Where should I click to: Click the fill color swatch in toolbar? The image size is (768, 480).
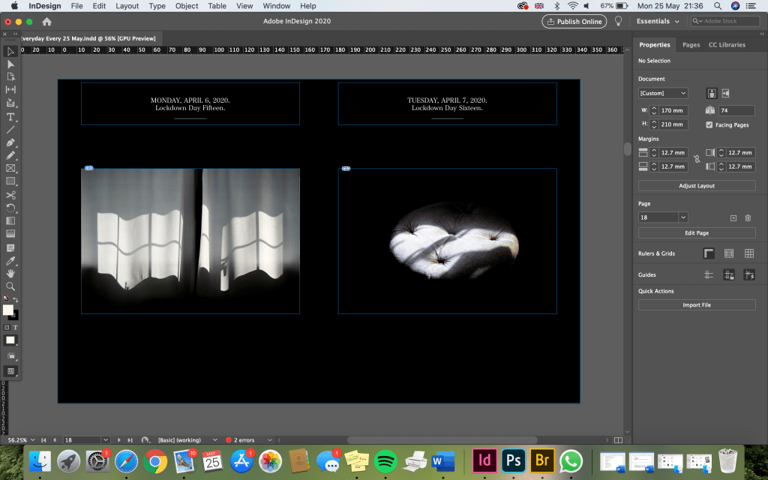coord(8,310)
